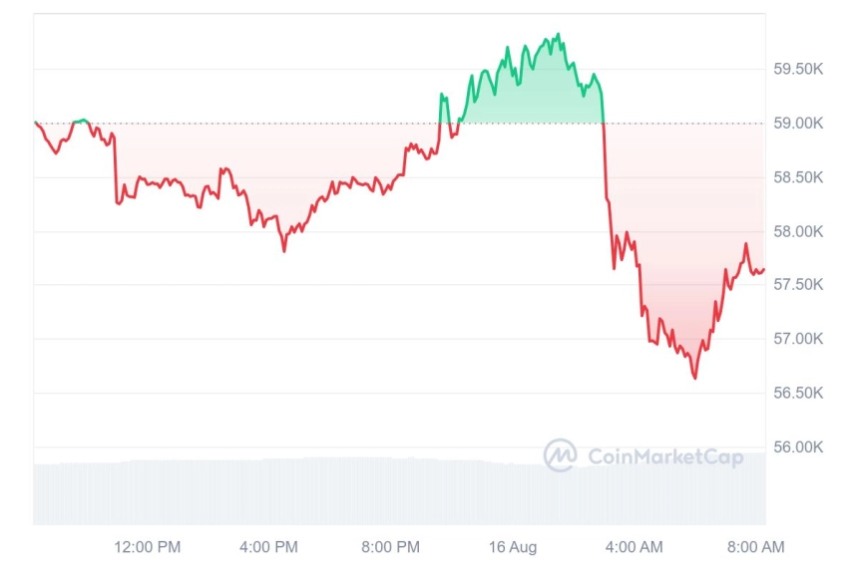Select the 57.50K price axis label

pyautogui.click(x=798, y=284)
